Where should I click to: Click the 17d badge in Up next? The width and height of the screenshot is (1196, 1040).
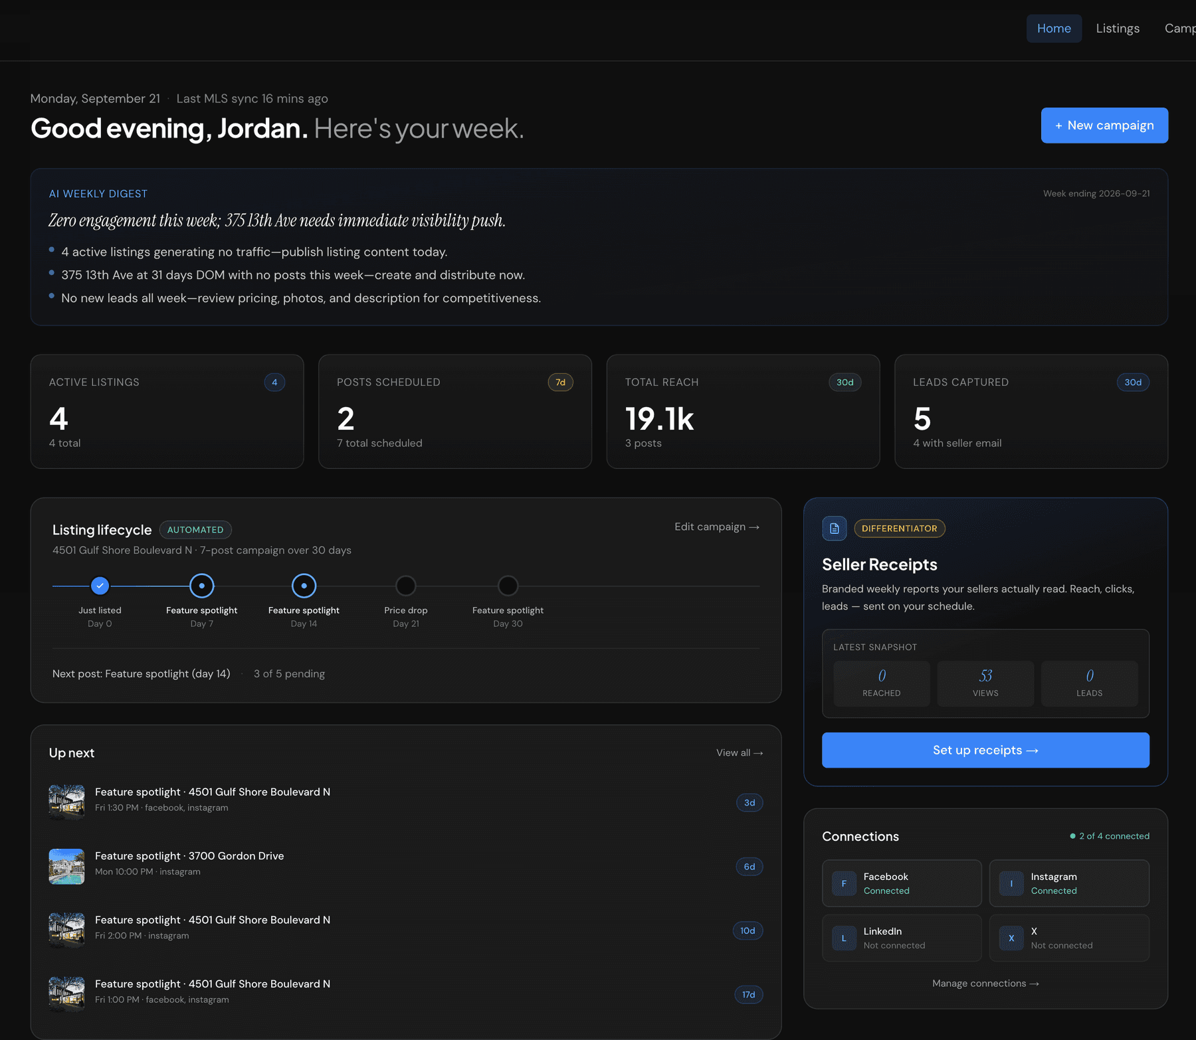pos(749,995)
